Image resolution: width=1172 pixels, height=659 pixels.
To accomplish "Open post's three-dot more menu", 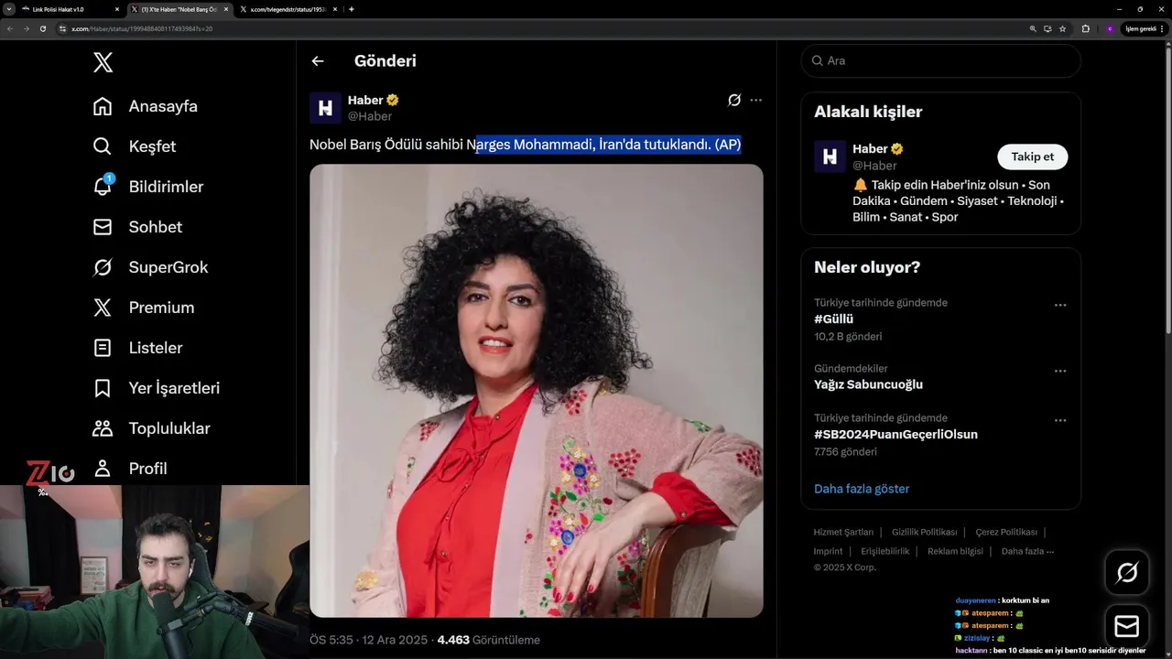I will point(755,100).
